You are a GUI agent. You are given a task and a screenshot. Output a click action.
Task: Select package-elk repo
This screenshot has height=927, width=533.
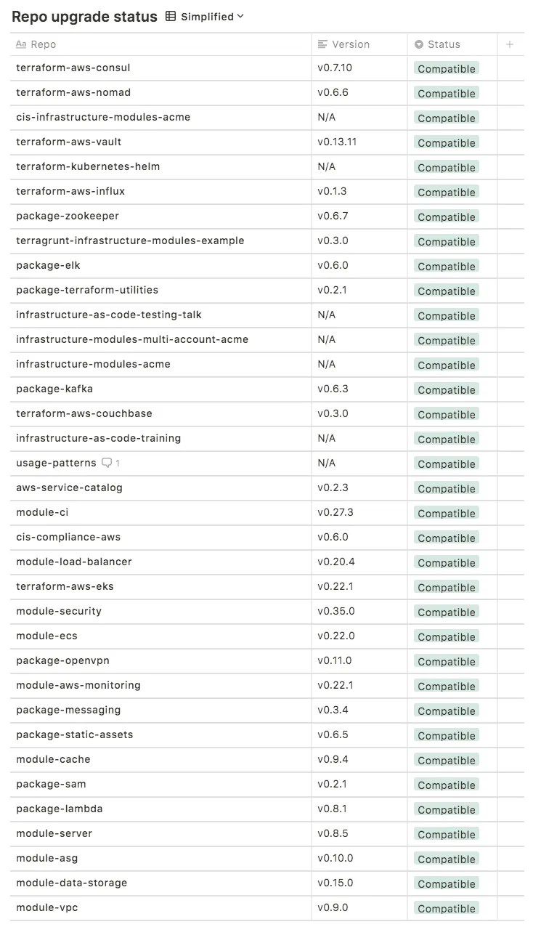(x=48, y=265)
